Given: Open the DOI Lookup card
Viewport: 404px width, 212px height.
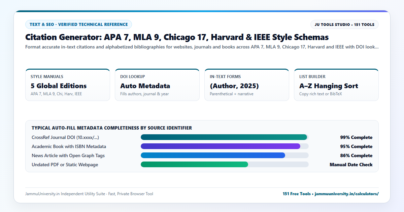Looking at the screenshot, I should pos(157,85).
